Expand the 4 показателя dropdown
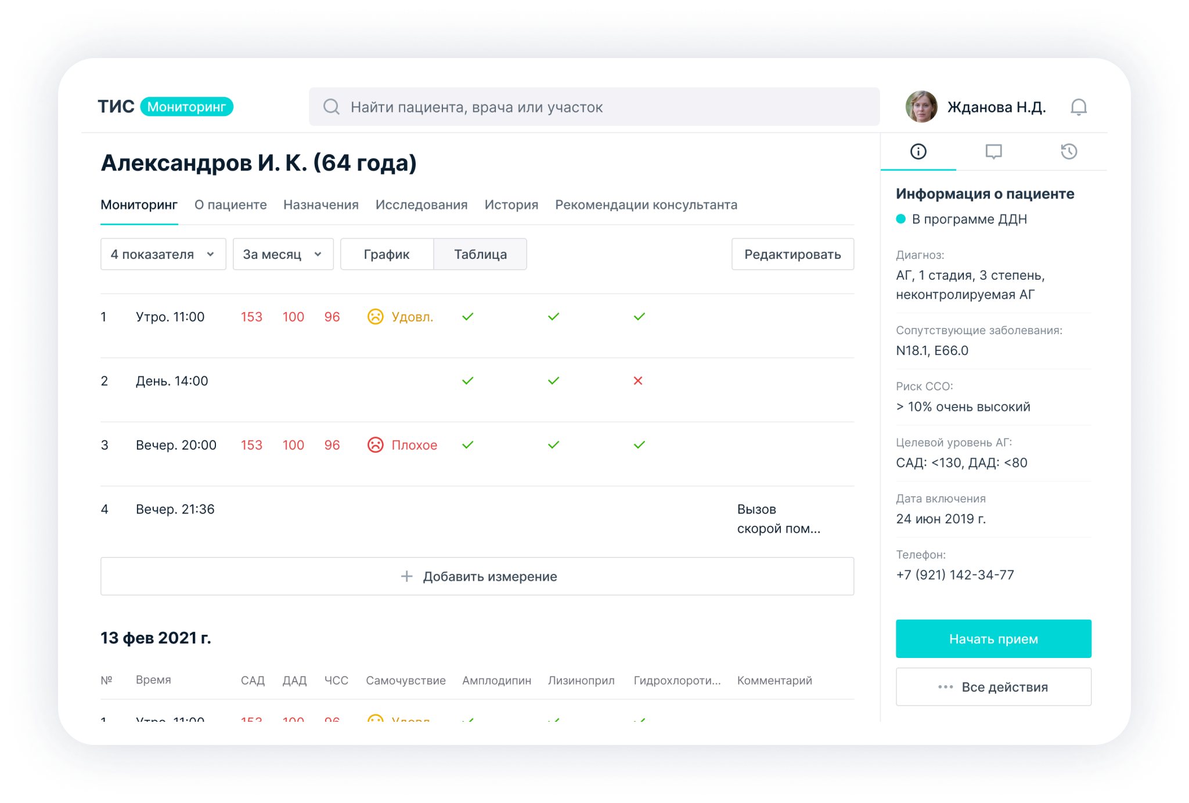The height and width of the screenshot is (803, 1189). (163, 254)
